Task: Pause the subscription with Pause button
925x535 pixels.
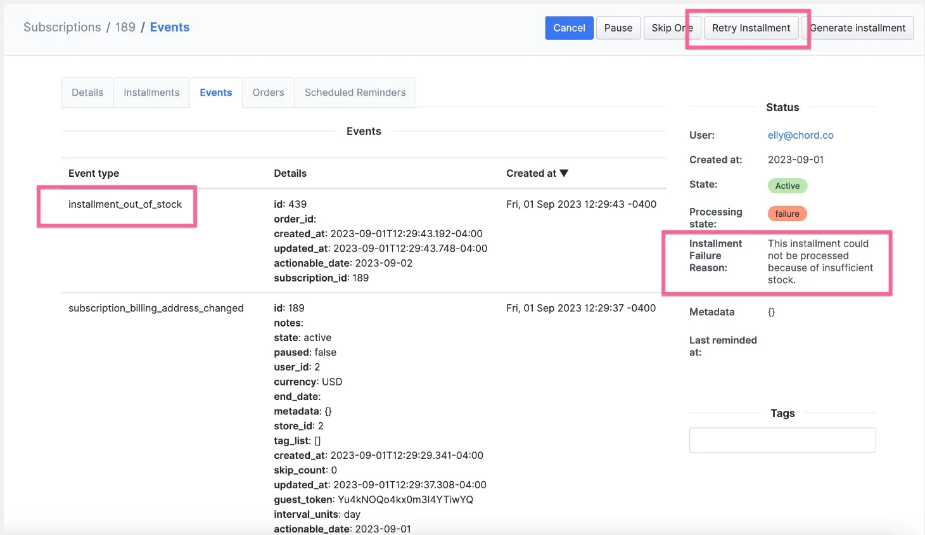Action: pos(618,28)
